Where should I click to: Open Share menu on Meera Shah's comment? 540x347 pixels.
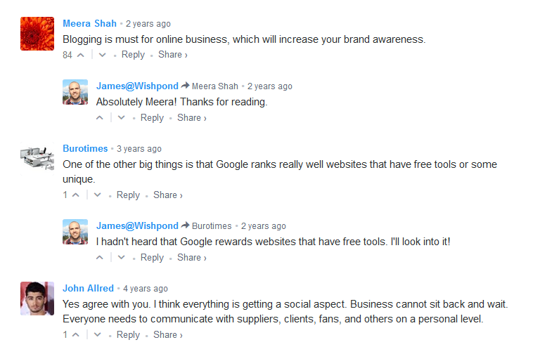click(x=172, y=55)
